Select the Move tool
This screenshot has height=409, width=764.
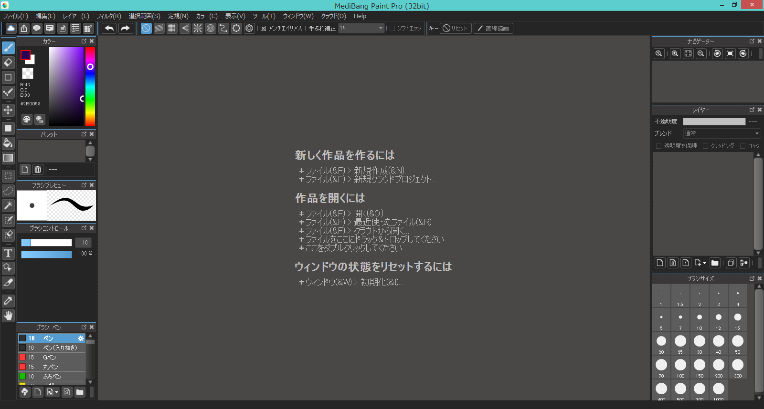pyautogui.click(x=8, y=110)
